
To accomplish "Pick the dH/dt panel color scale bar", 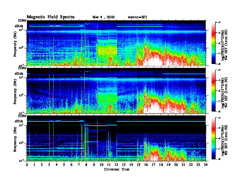I will [x=213, y=43].
